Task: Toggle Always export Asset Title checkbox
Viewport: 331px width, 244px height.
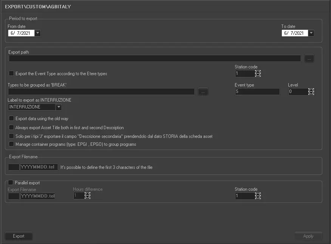Action: [x=11, y=128]
